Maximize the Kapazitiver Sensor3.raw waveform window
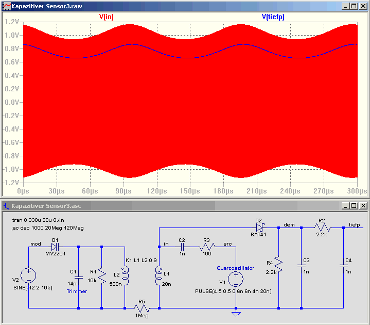The height and width of the screenshot is (325, 370). [x=354, y=6]
